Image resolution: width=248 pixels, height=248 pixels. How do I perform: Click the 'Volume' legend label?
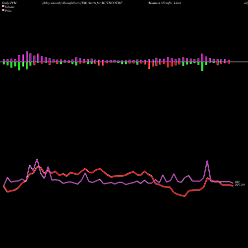tap(9, 7)
